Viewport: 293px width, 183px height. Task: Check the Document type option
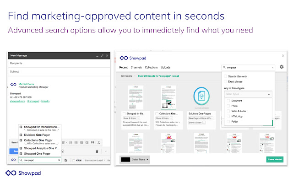(x=228, y=101)
